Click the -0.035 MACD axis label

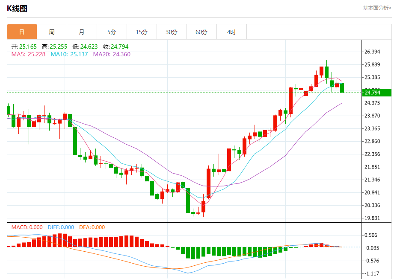click(372, 248)
